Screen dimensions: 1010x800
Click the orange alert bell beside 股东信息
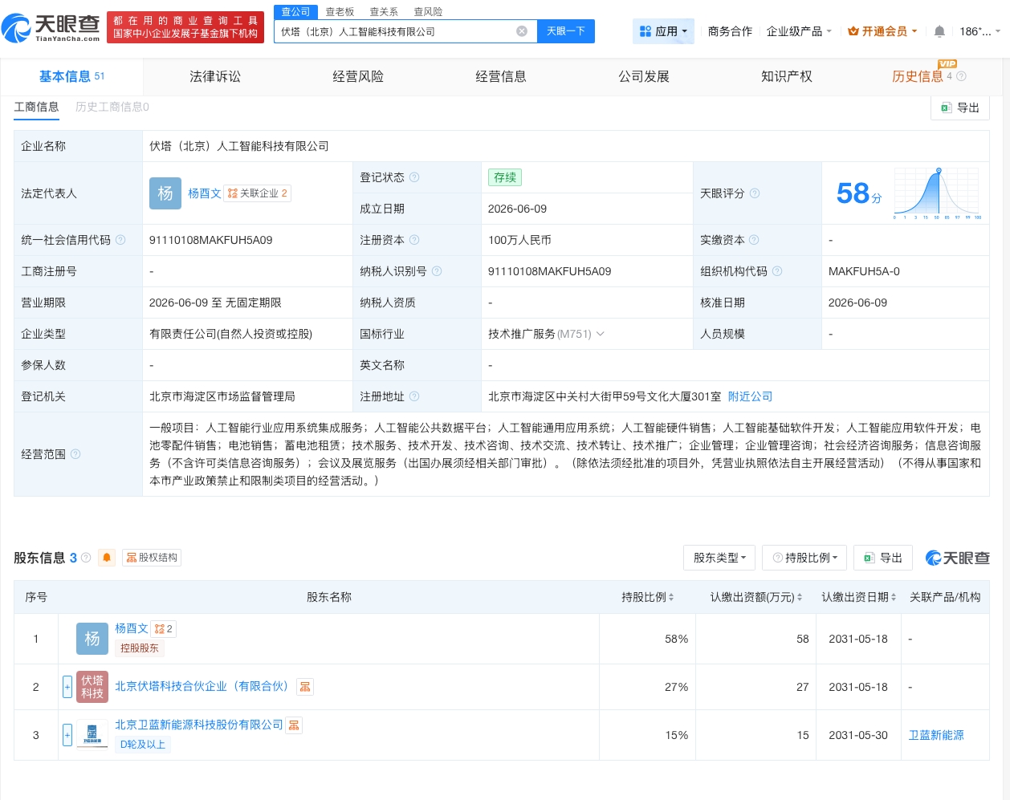click(107, 558)
